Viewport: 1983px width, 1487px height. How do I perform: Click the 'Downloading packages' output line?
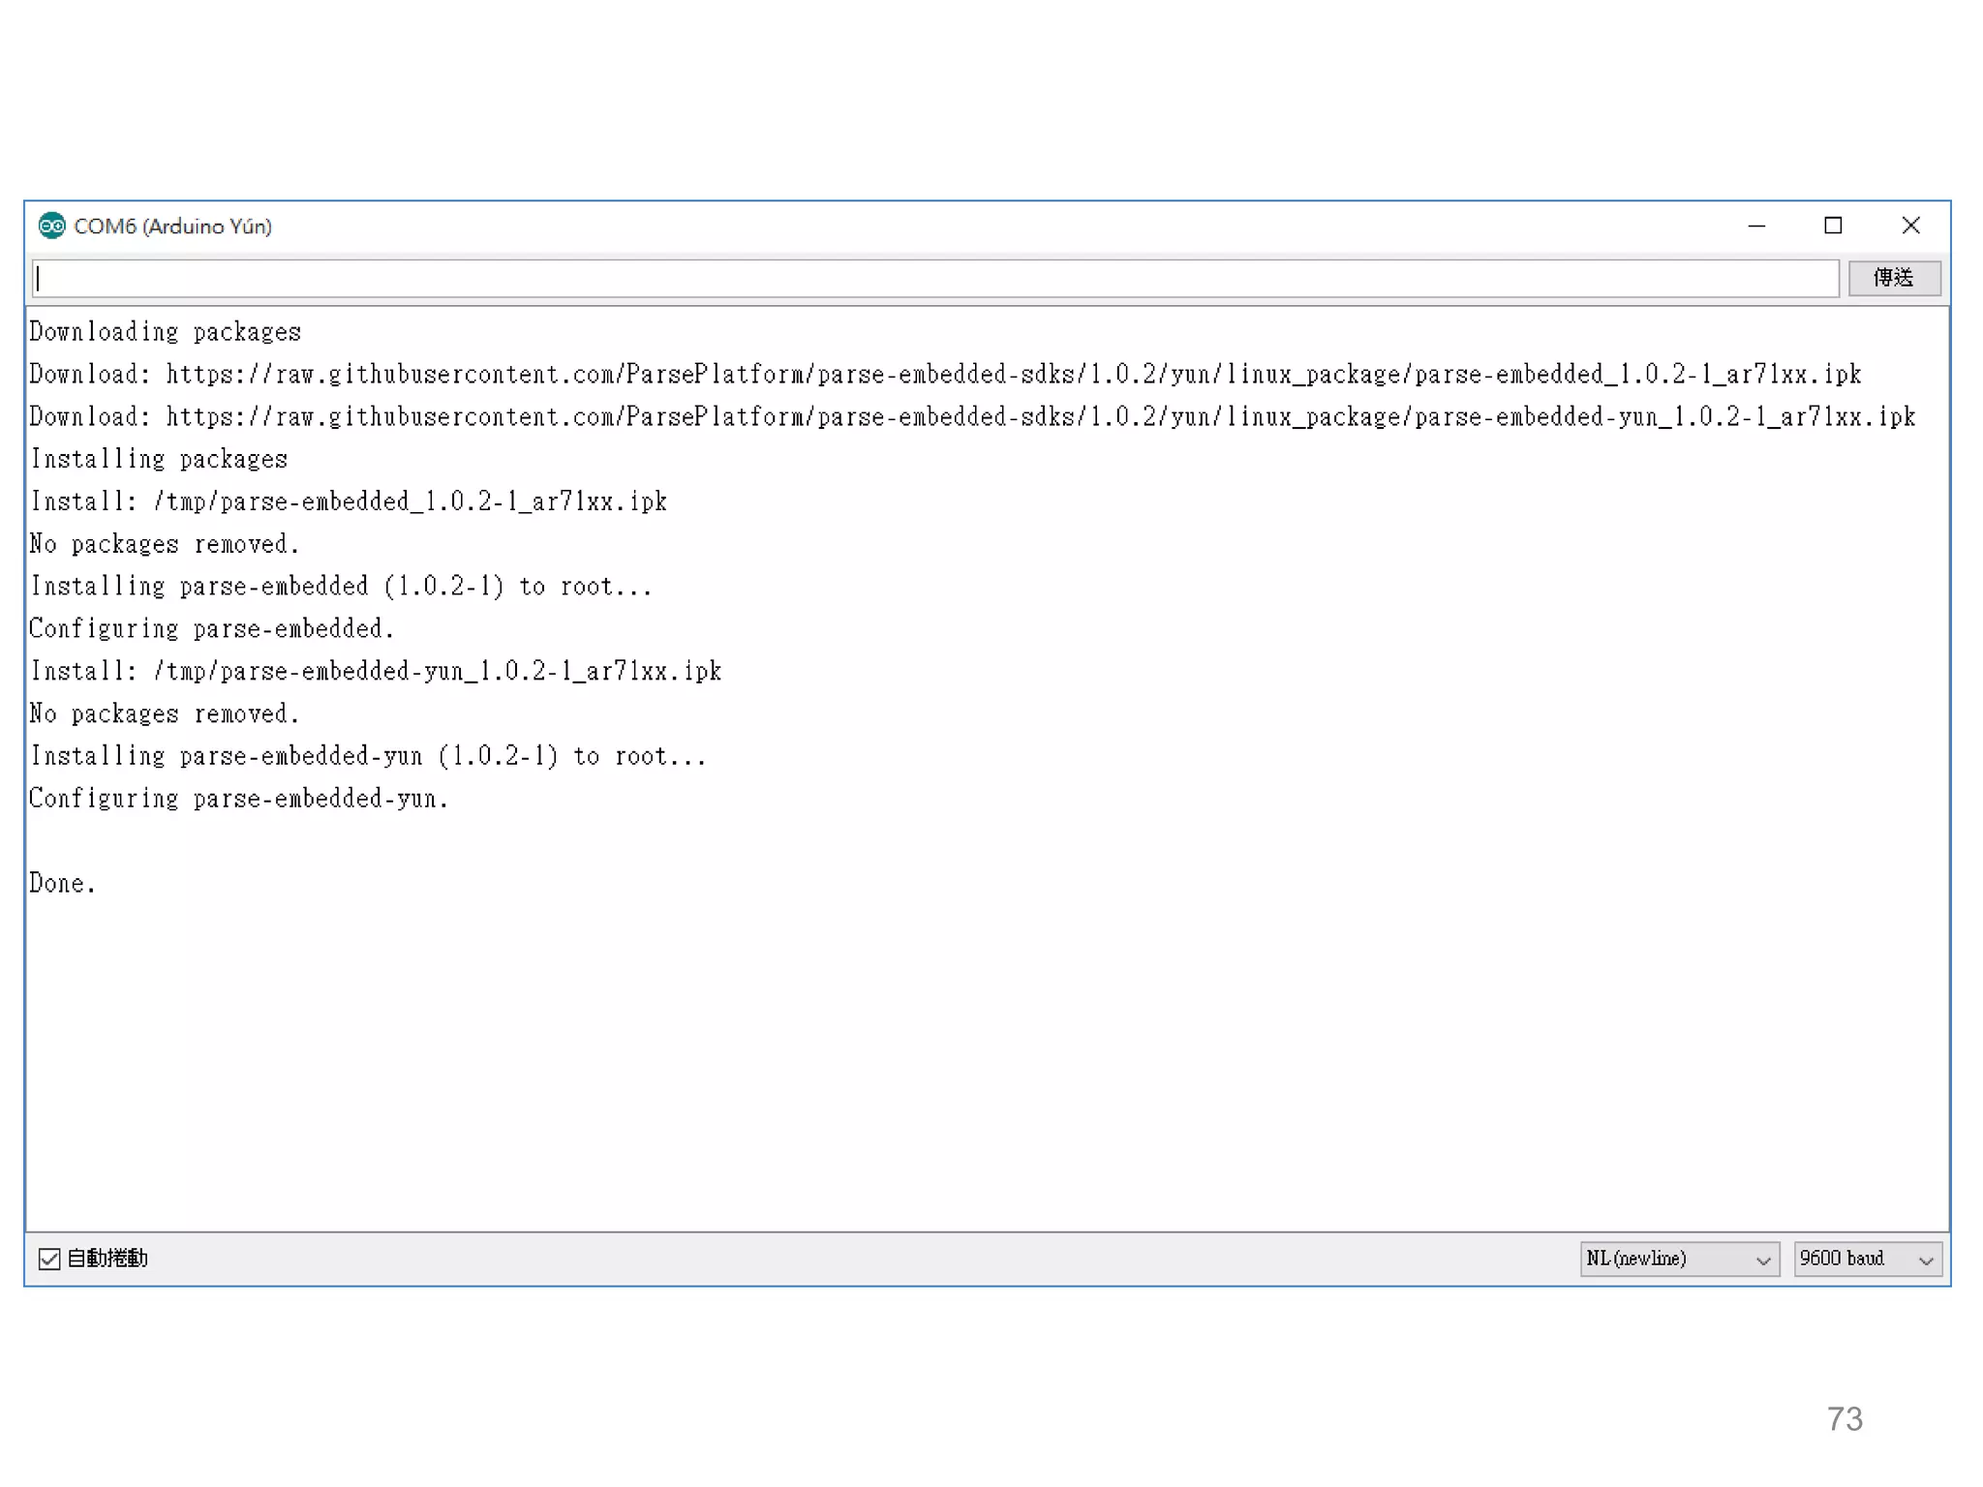(166, 332)
